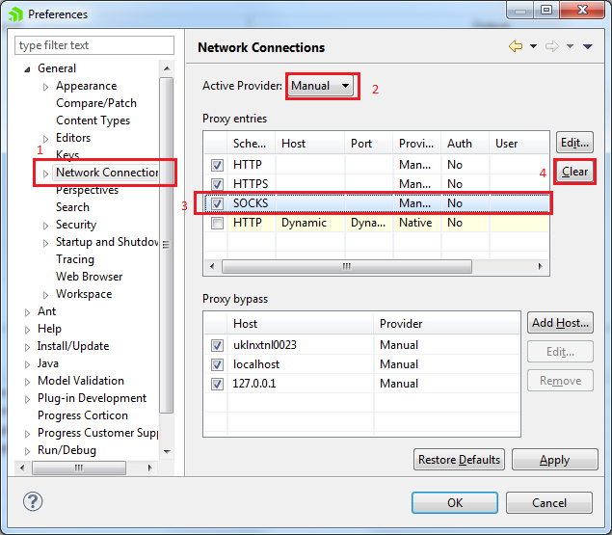Expand the Model Validation node
612x535 pixels.
27,382
